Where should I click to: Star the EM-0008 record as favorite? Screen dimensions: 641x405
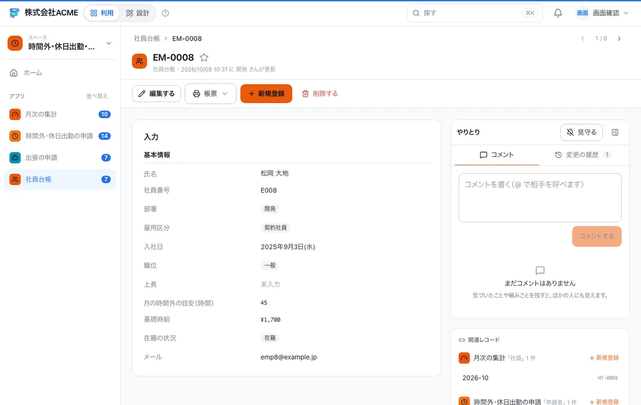click(x=204, y=58)
